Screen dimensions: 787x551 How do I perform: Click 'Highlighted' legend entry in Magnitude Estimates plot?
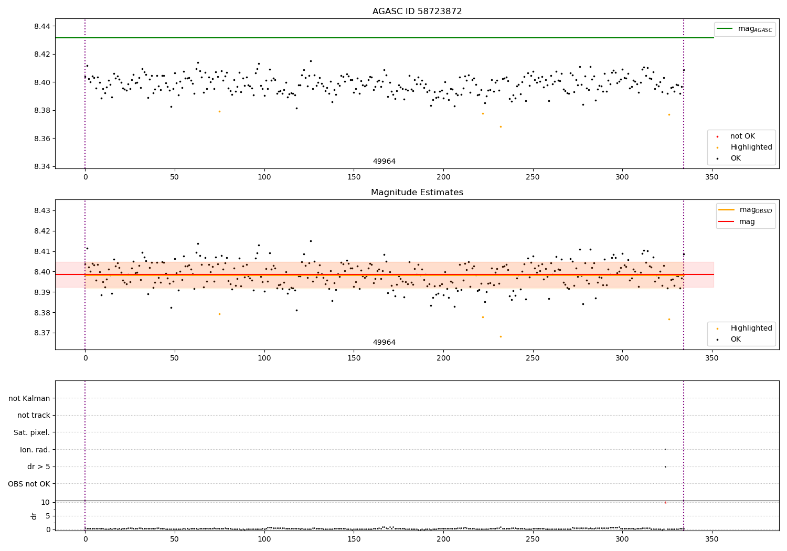(x=751, y=329)
